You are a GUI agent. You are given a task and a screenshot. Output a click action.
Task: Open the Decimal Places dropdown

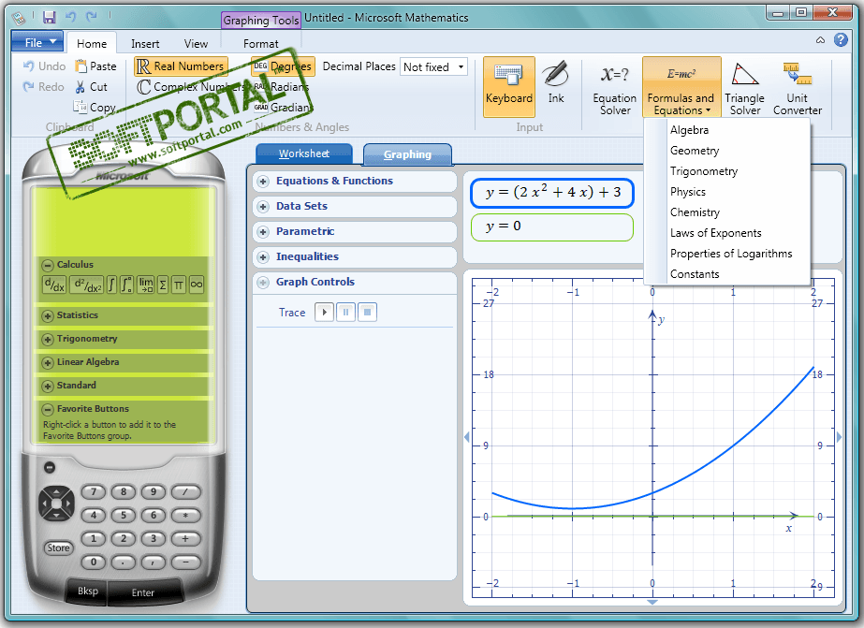pos(461,67)
